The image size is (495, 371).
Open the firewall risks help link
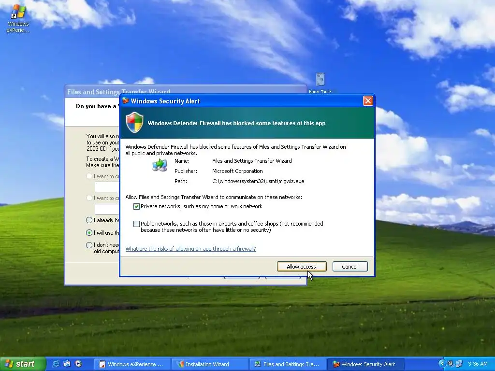(x=190, y=249)
